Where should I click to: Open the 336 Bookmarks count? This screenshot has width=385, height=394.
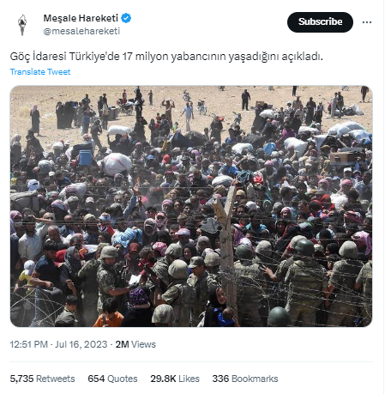[245, 379]
